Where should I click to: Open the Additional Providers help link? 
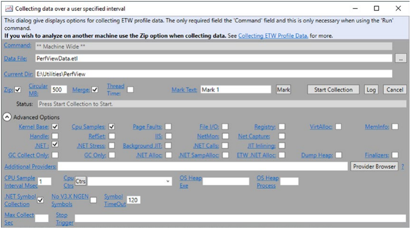click(x=30, y=166)
